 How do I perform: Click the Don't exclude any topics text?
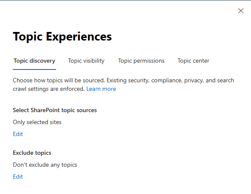(x=45, y=165)
